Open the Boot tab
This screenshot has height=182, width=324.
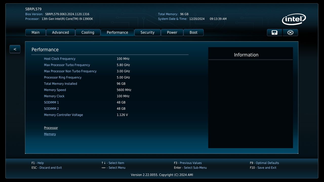point(194,32)
